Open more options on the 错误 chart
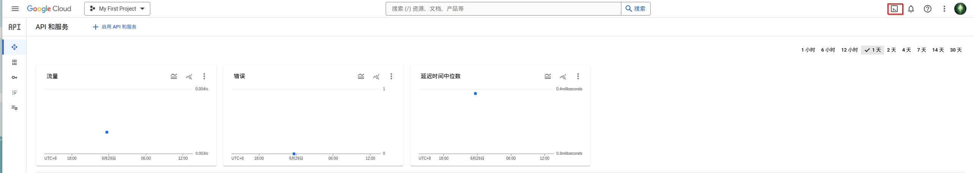The image size is (974, 173). (391, 76)
